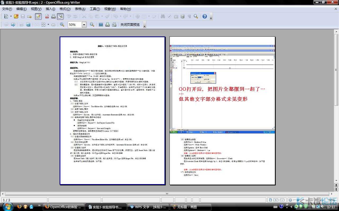Toggle Nonprinting Characters pilcrow icon

(189, 16)
